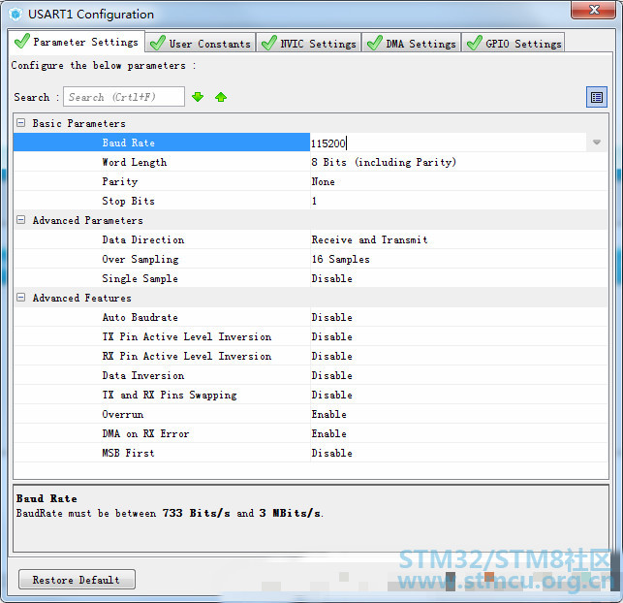Image resolution: width=623 pixels, height=603 pixels.
Task: Click the Overrun 'Enable' value
Action: [329, 414]
